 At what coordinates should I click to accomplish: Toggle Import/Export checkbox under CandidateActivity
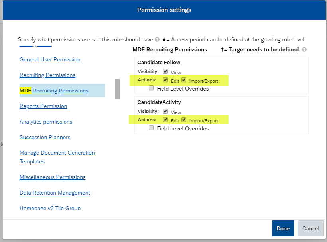point(184,120)
